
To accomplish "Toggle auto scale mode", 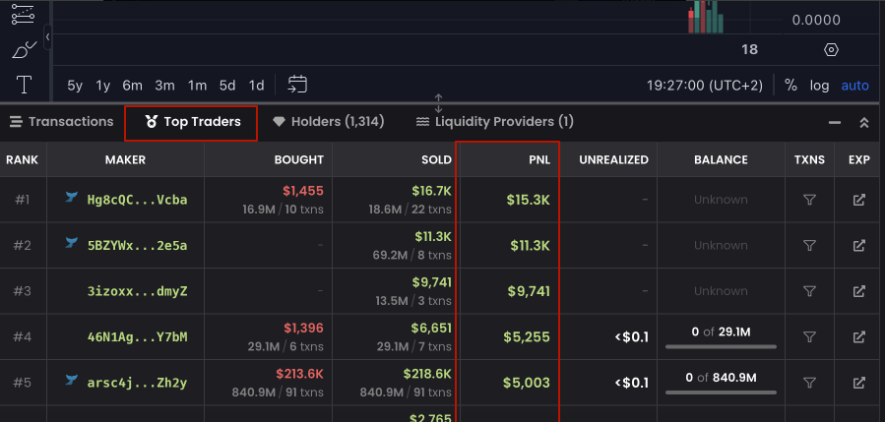I will (x=854, y=86).
